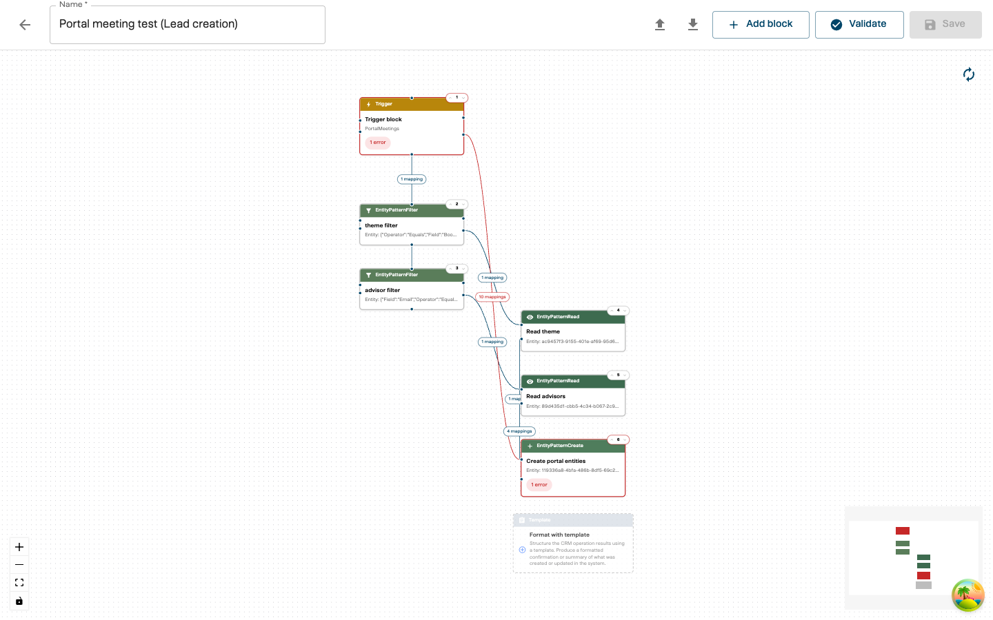Select the funnel icon on theme filter block
993x620 pixels.
pos(368,210)
